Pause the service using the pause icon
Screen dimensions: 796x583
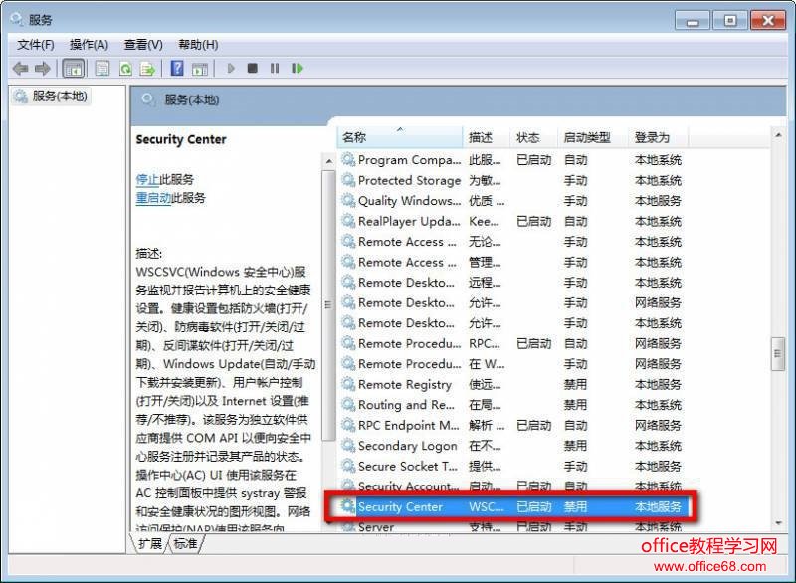coord(273,68)
